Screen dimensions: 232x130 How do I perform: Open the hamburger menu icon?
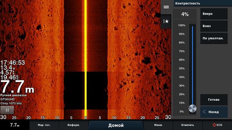pyautogui.click(x=166, y=7)
